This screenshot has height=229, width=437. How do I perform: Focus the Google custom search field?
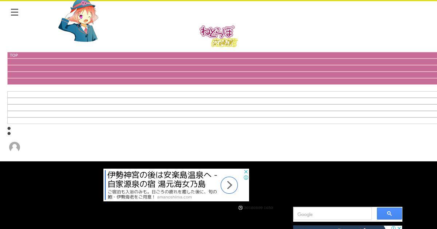point(332,214)
